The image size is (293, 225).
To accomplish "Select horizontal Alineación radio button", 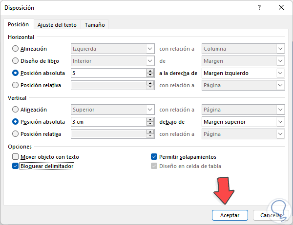I will [x=16, y=49].
